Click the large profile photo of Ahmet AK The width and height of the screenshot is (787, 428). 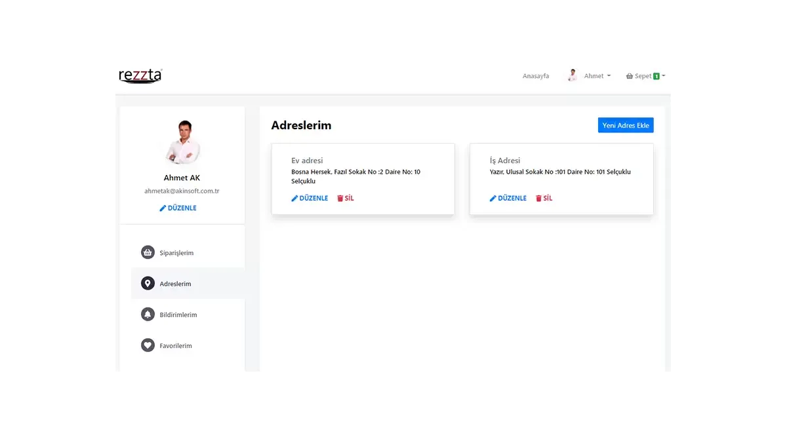(182, 142)
